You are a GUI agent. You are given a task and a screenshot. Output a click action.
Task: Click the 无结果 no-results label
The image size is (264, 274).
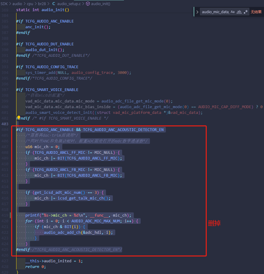(256, 12)
